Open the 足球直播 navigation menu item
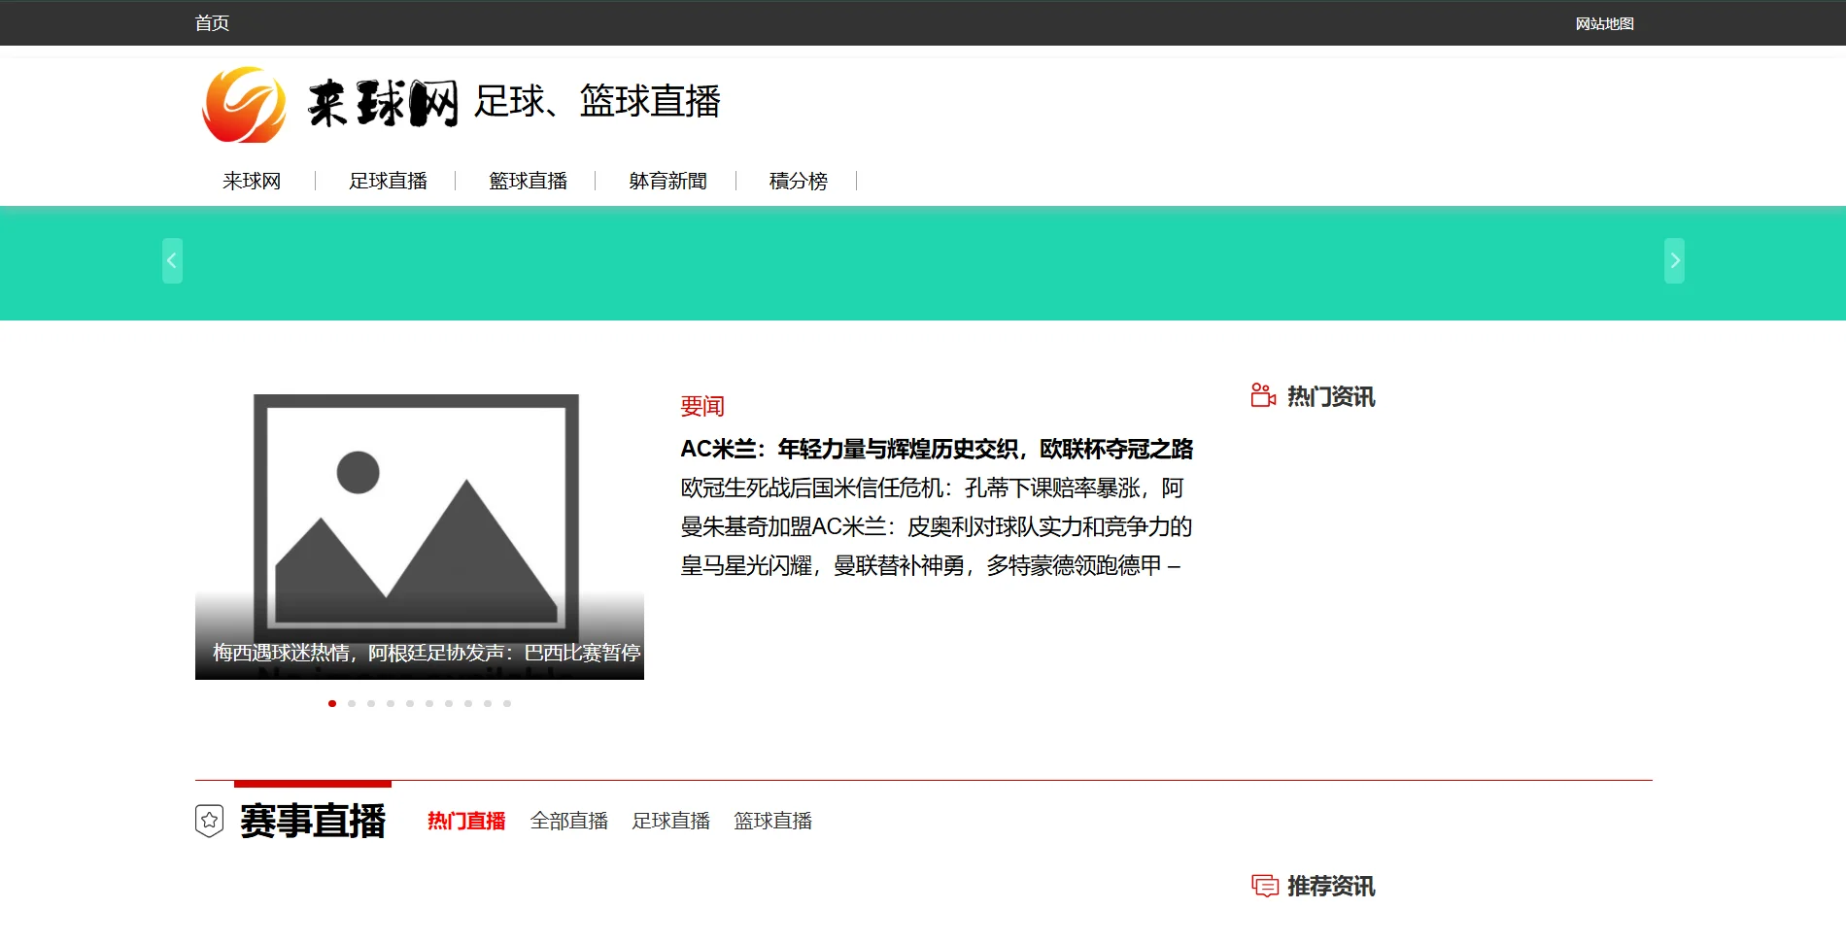 388,181
